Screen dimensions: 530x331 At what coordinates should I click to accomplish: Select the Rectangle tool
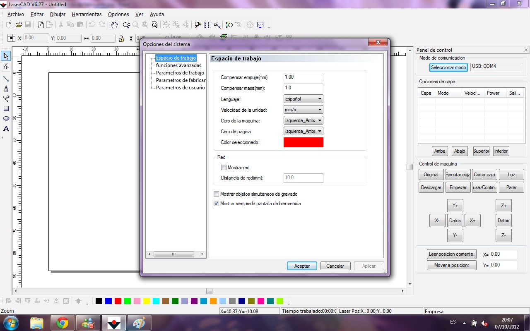coord(6,108)
